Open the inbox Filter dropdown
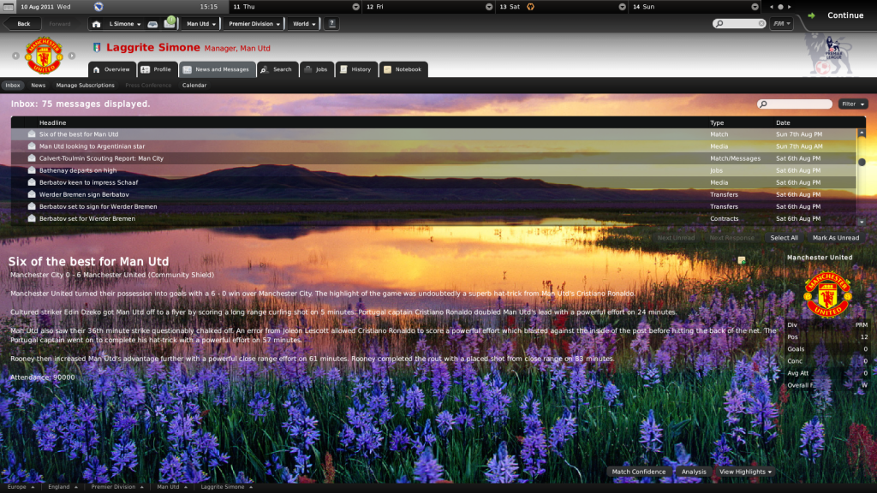Image resolution: width=877 pixels, height=493 pixels. (x=853, y=104)
